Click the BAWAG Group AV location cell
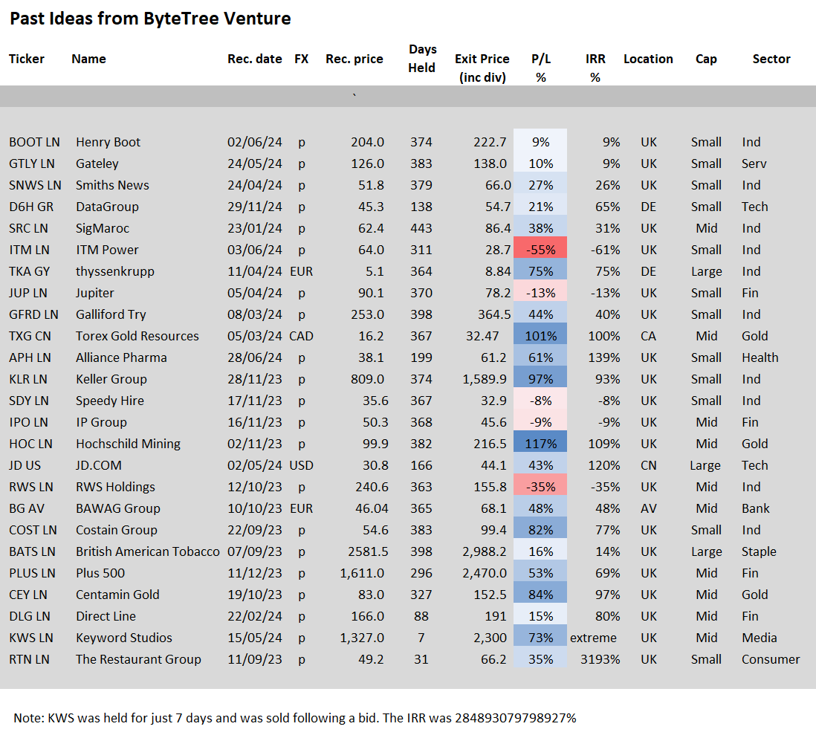 click(x=649, y=508)
